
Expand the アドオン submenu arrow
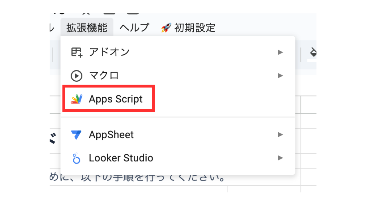(x=281, y=52)
